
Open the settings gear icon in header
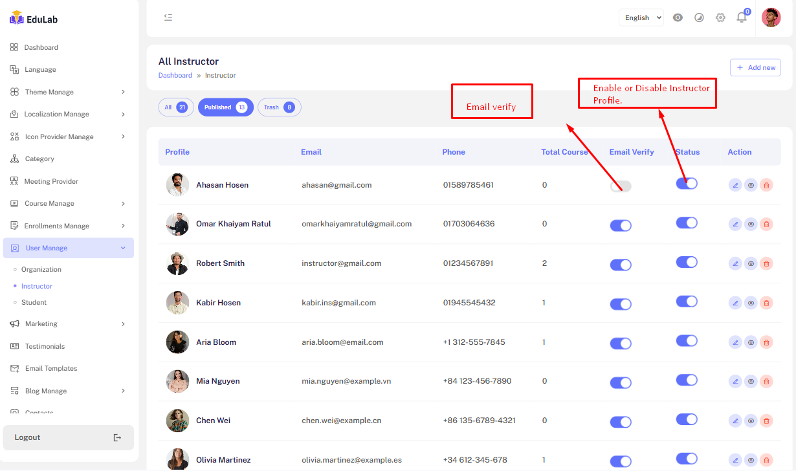click(x=720, y=17)
